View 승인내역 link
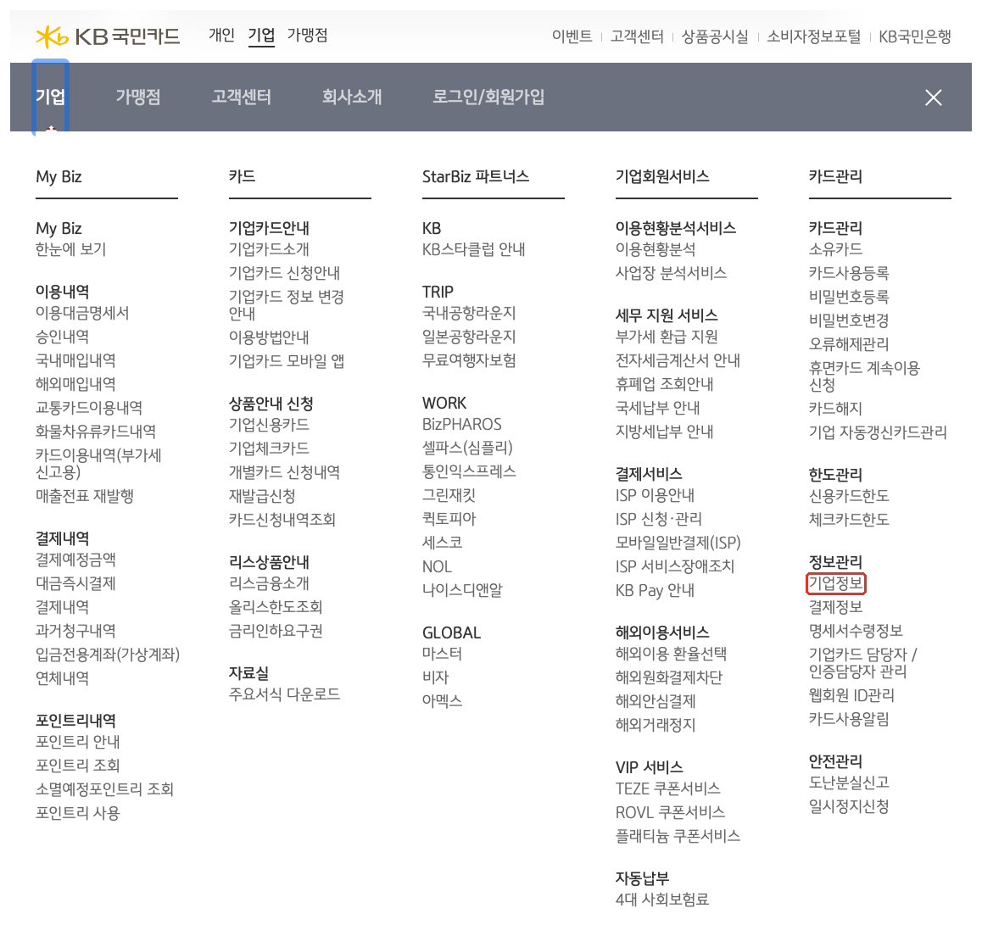 pos(62,337)
